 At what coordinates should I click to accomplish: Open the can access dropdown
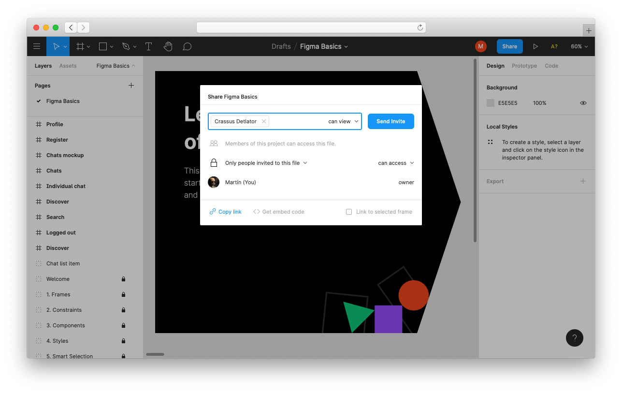coord(396,163)
